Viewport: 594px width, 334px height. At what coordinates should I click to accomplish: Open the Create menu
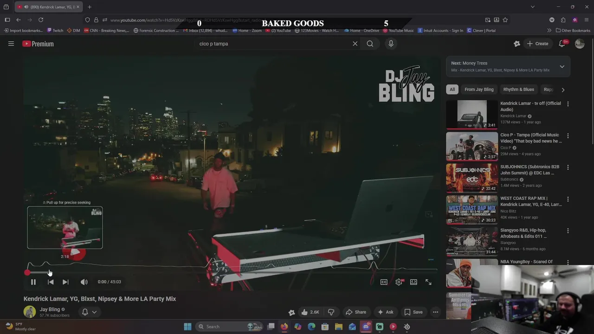tap(537, 44)
